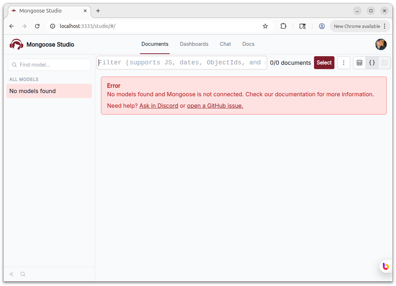Open the map view icon
This screenshot has width=396, height=286.
click(385, 63)
